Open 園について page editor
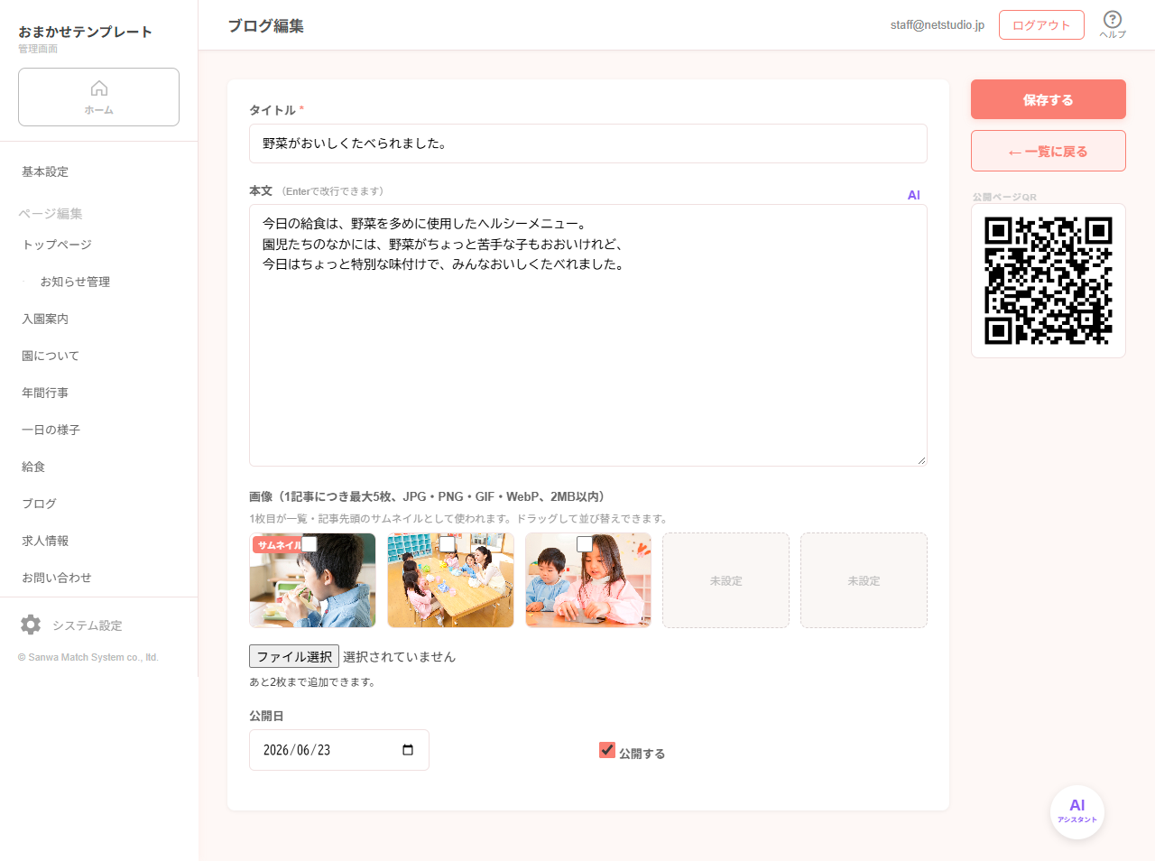Image resolution: width=1155 pixels, height=861 pixels. pyautogui.click(x=51, y=356)
